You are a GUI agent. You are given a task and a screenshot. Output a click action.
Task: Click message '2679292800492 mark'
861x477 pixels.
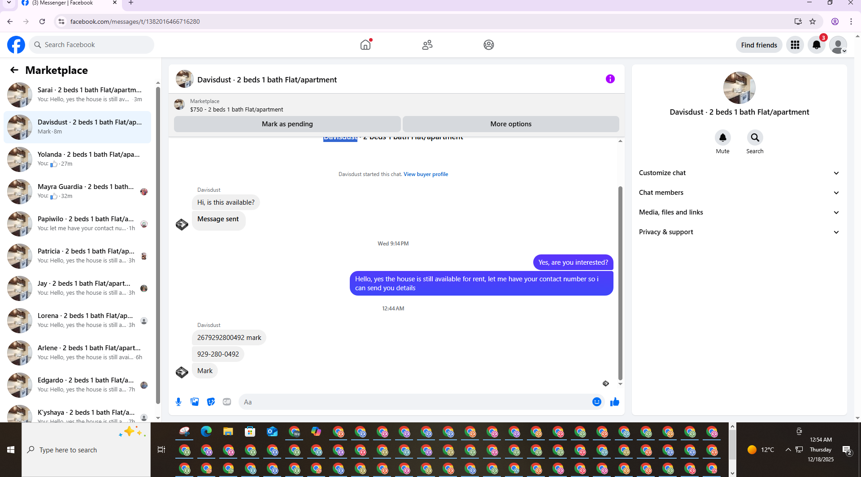click(229, 338)
